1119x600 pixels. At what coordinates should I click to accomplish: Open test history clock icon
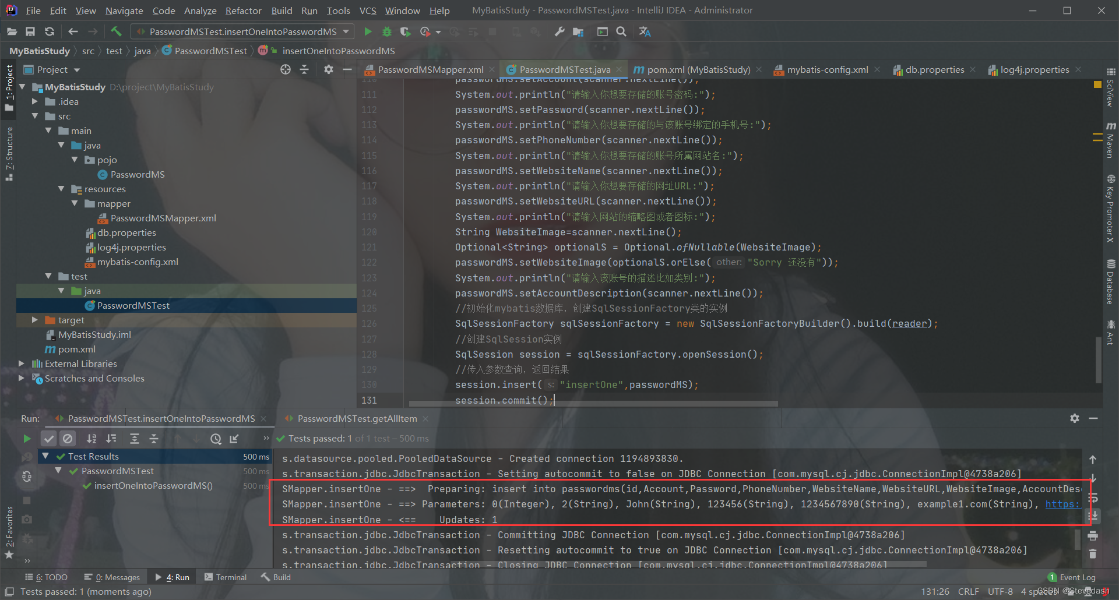[216, 439]
